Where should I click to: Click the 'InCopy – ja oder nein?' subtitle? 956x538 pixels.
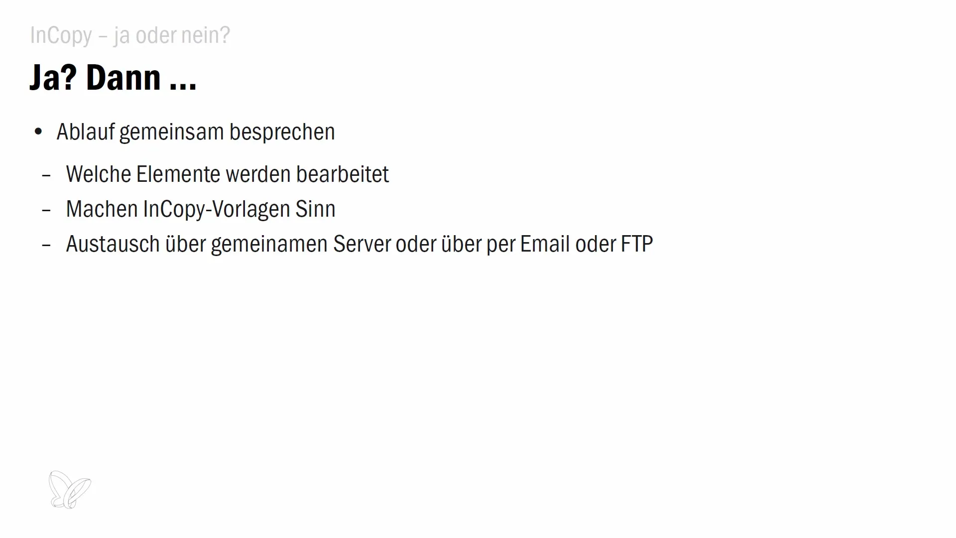pos(129,35)
